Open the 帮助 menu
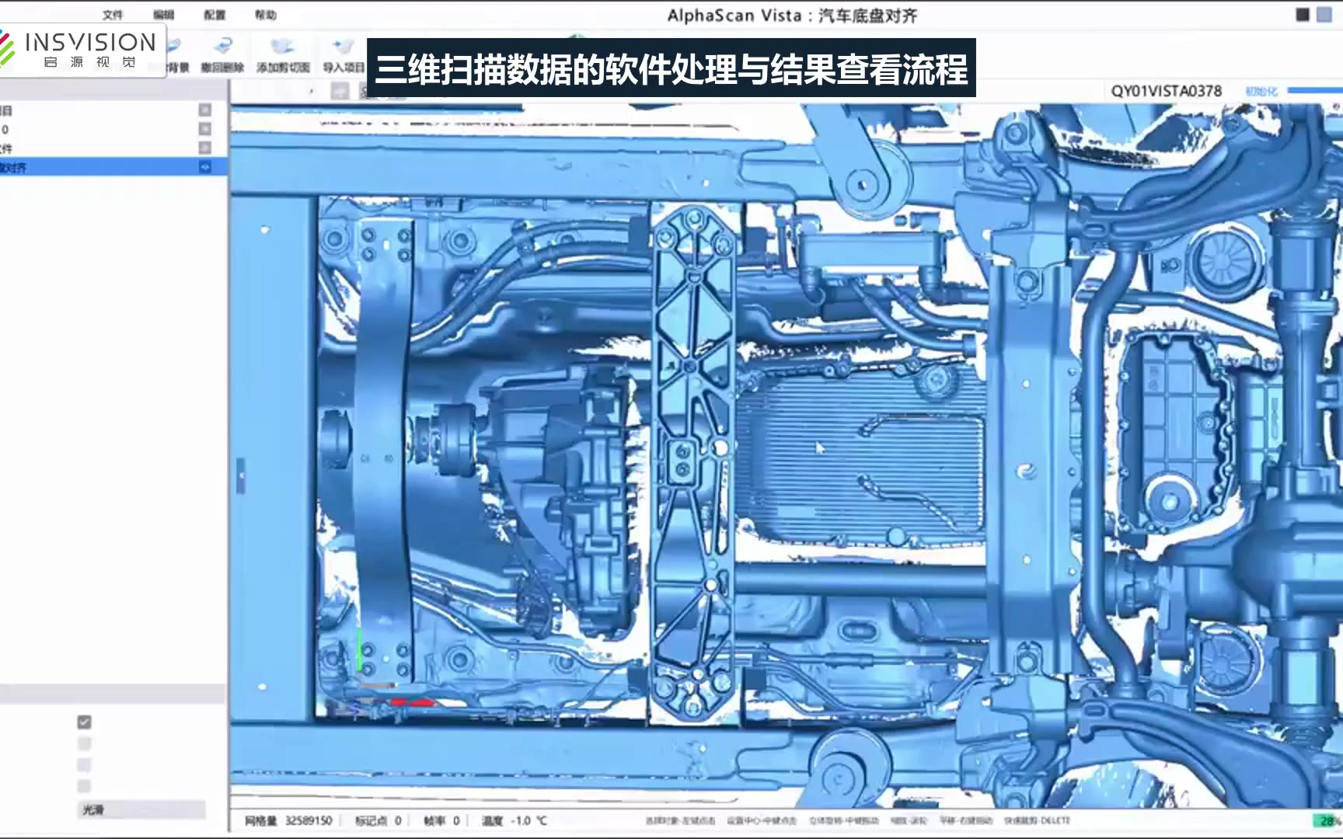The image size is (1343, 839). [265, 15]
